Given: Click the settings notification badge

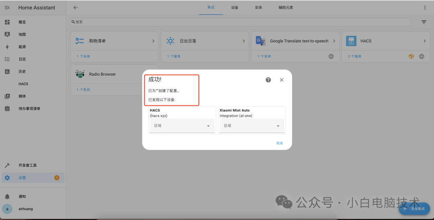Looking at the screenshot, I should click(57, 178).
